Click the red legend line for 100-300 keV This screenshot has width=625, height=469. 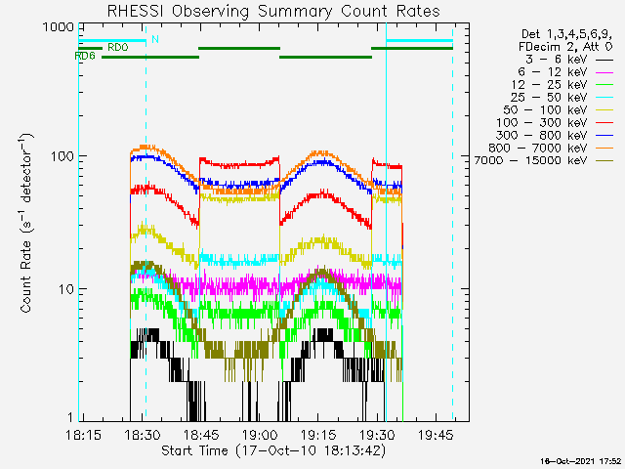[x=604, y=123]
